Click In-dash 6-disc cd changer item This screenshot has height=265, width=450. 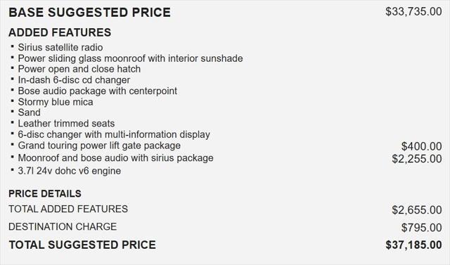click(74, 79)
